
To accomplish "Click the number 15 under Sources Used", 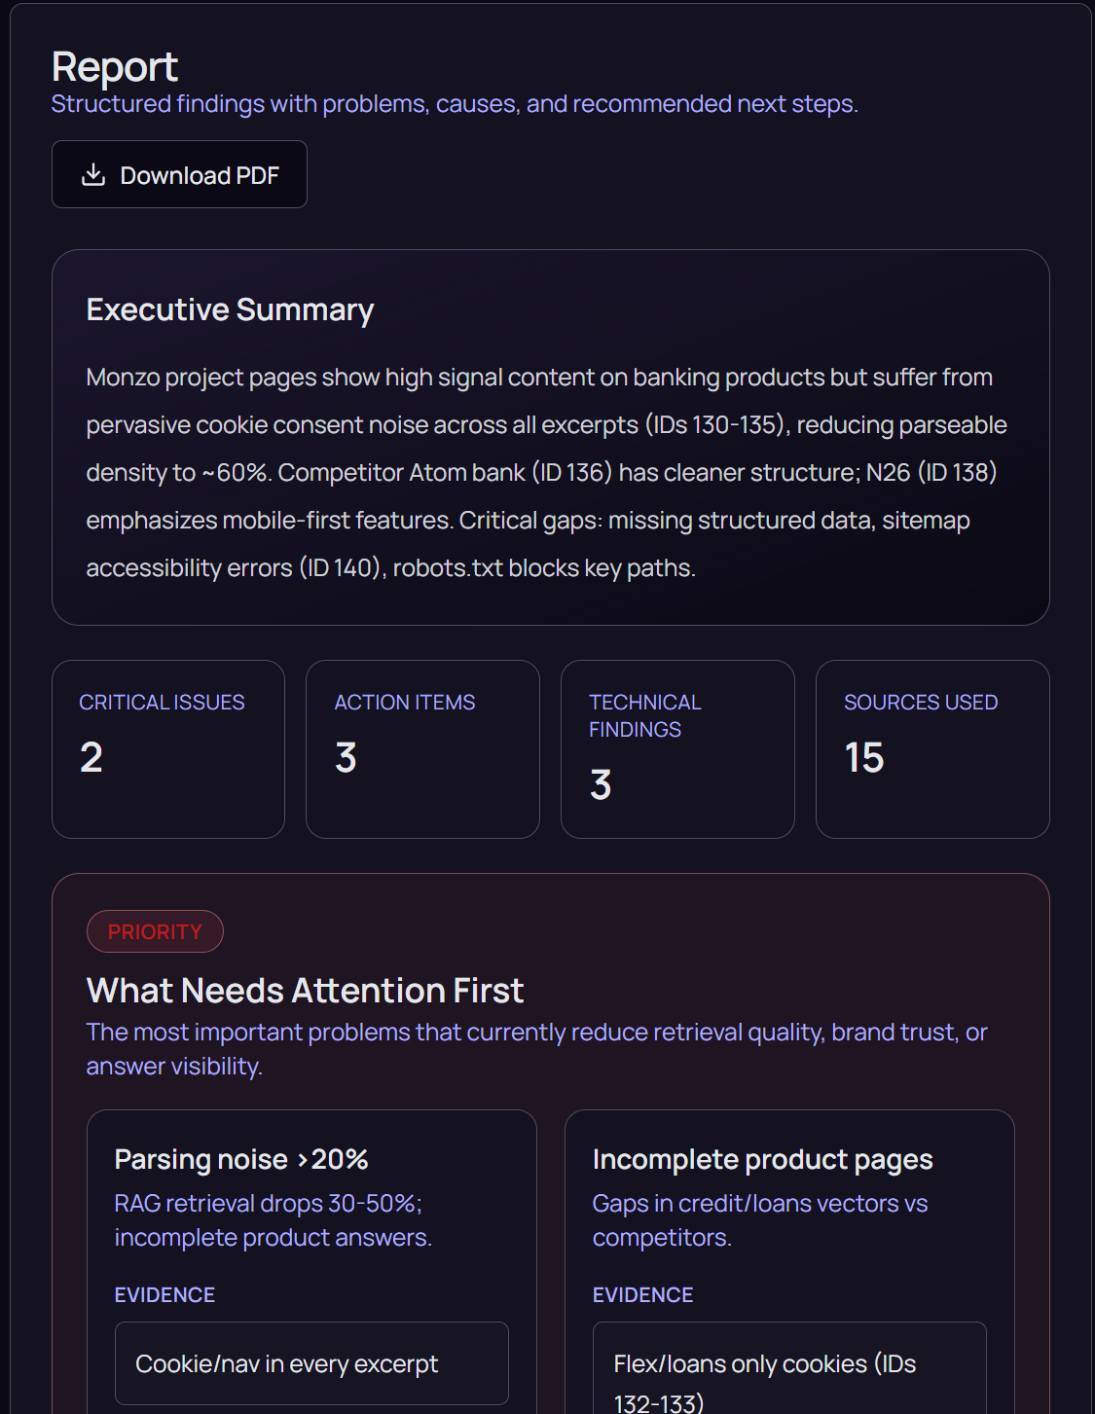I will tap(864, 758).
